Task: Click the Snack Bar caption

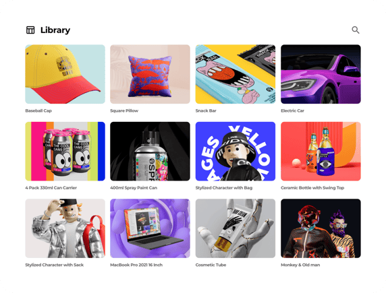Action: pos(206,110)
